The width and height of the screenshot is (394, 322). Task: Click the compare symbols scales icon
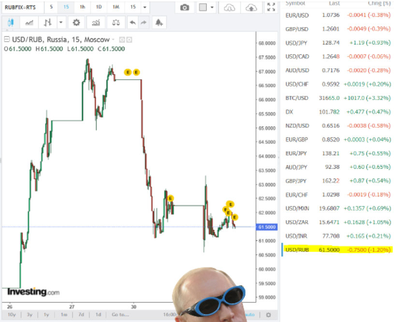(x=116, y=23)
